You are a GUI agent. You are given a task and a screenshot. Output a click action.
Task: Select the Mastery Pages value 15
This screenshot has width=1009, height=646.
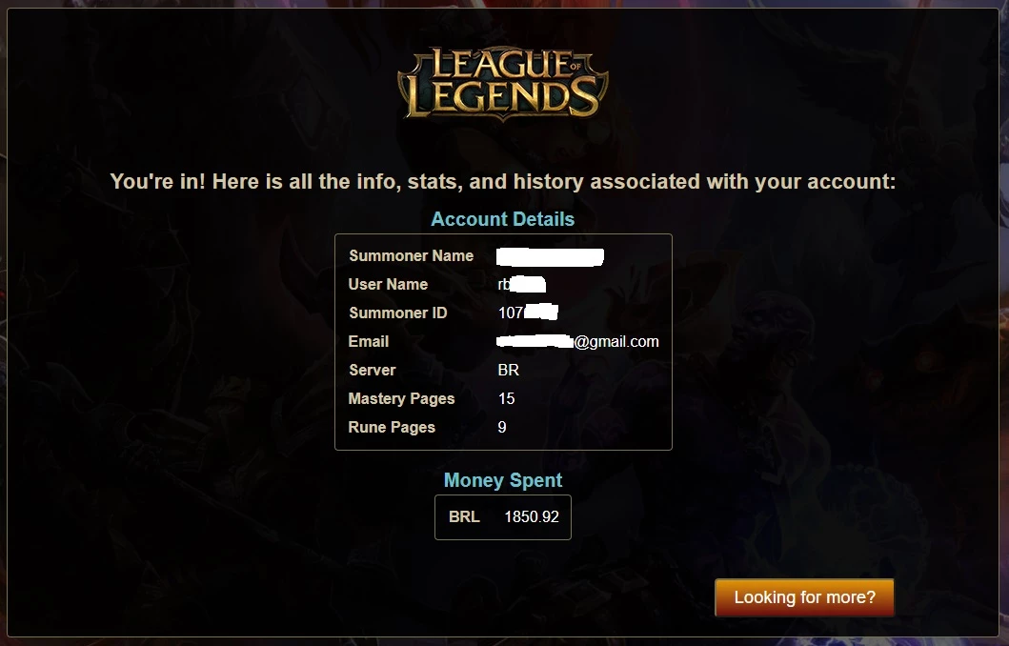(x=507, y=399)
